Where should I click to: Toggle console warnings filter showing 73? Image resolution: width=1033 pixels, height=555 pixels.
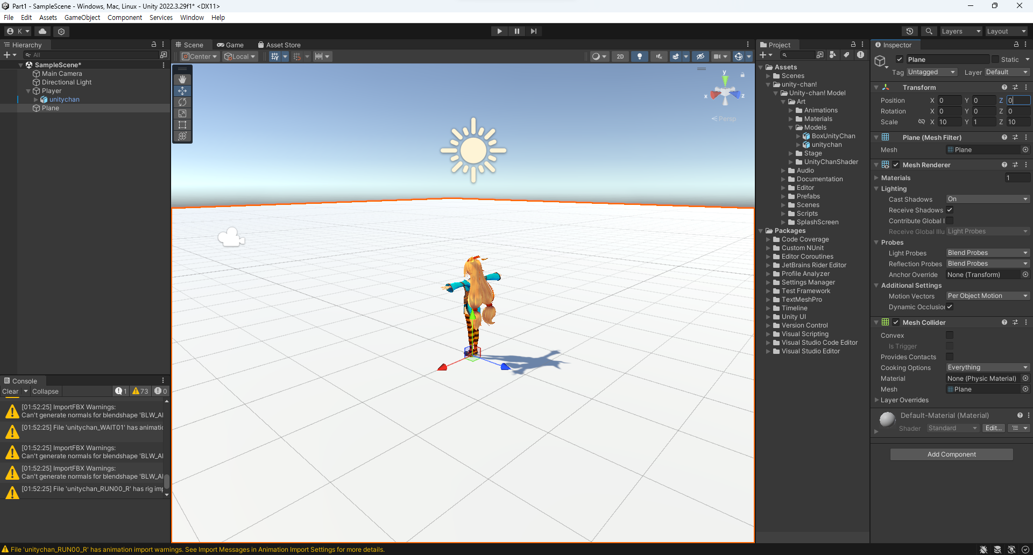coord(140,391)
